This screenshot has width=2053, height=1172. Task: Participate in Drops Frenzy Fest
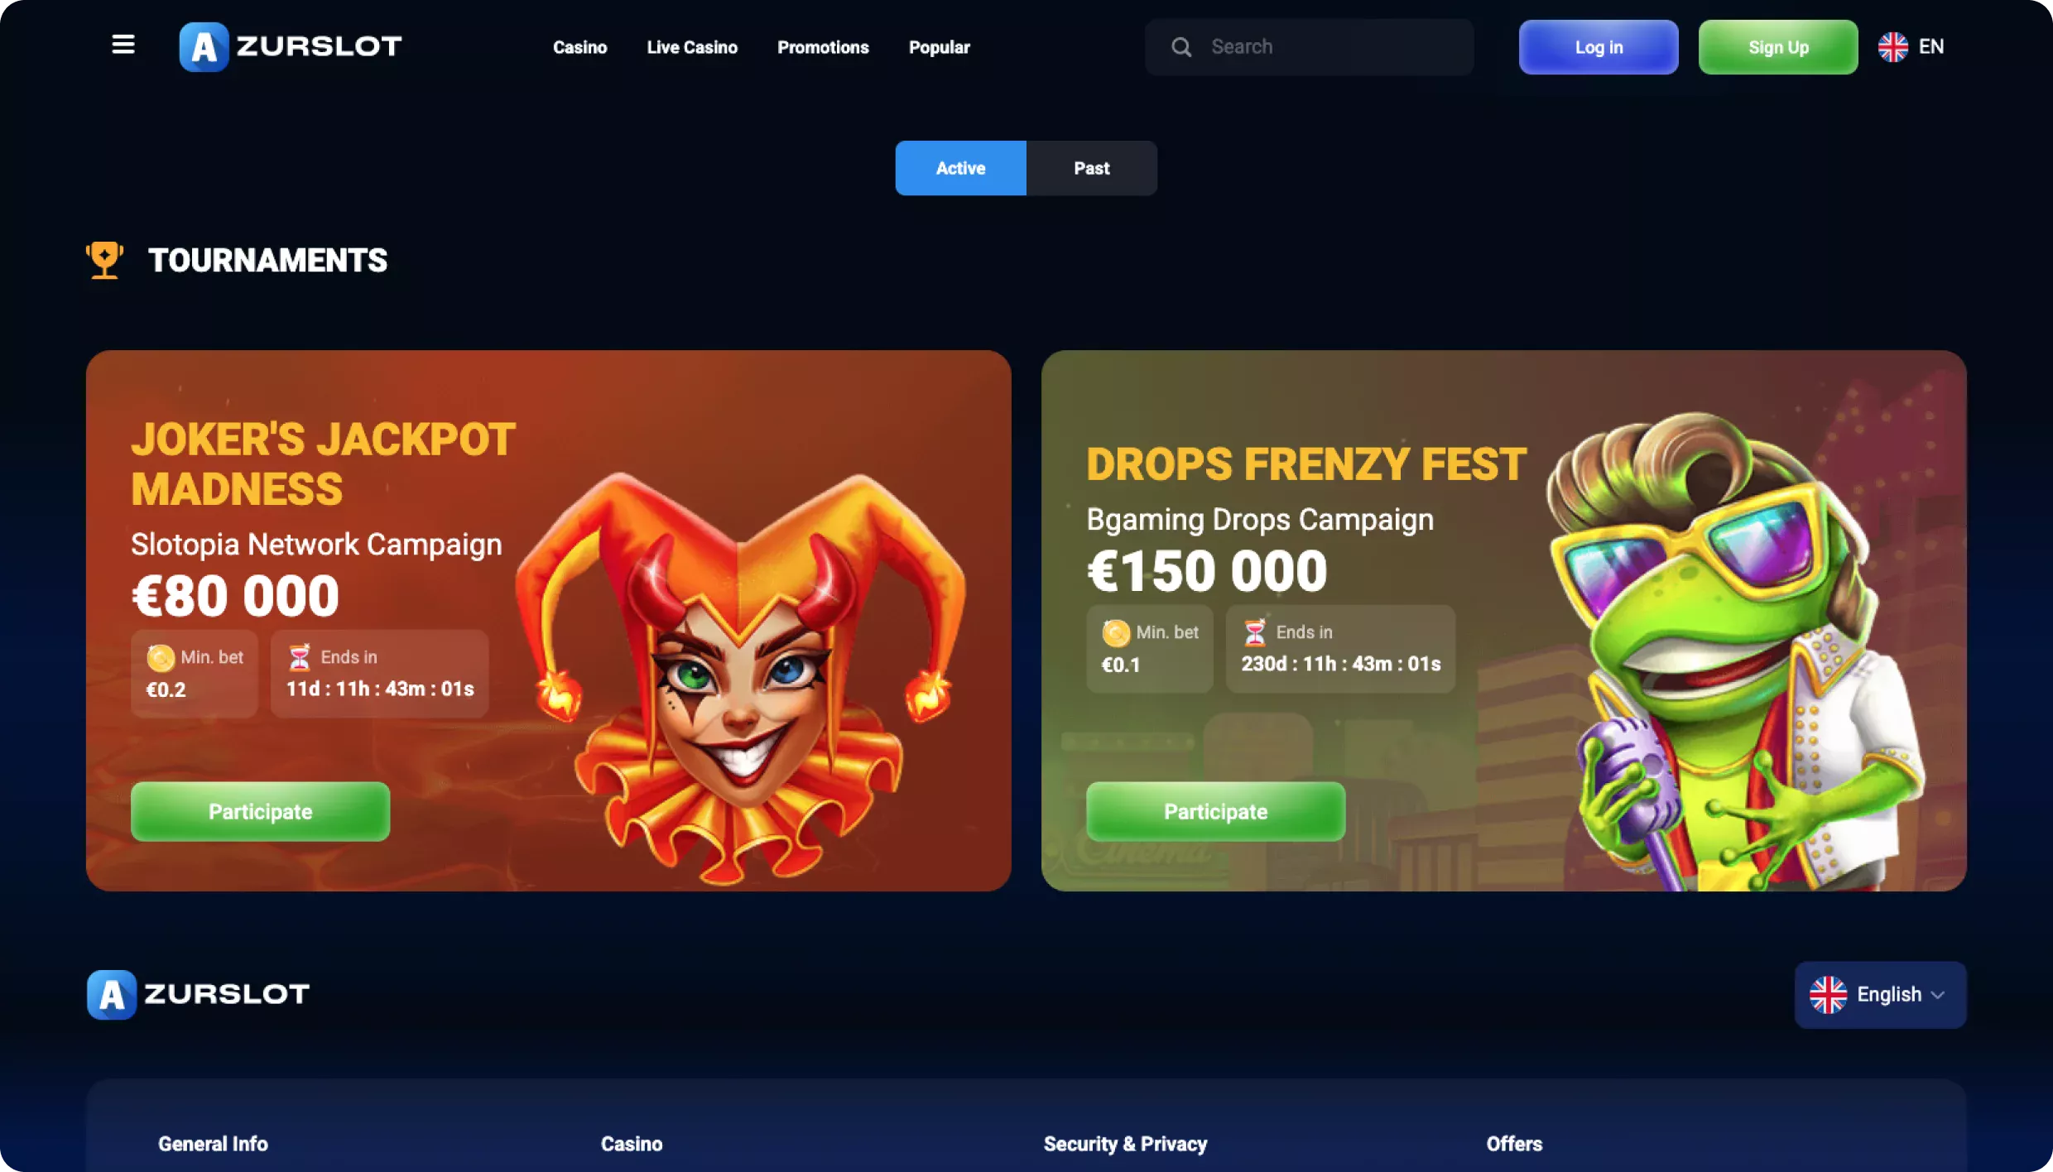click(x=1215, y=812)
